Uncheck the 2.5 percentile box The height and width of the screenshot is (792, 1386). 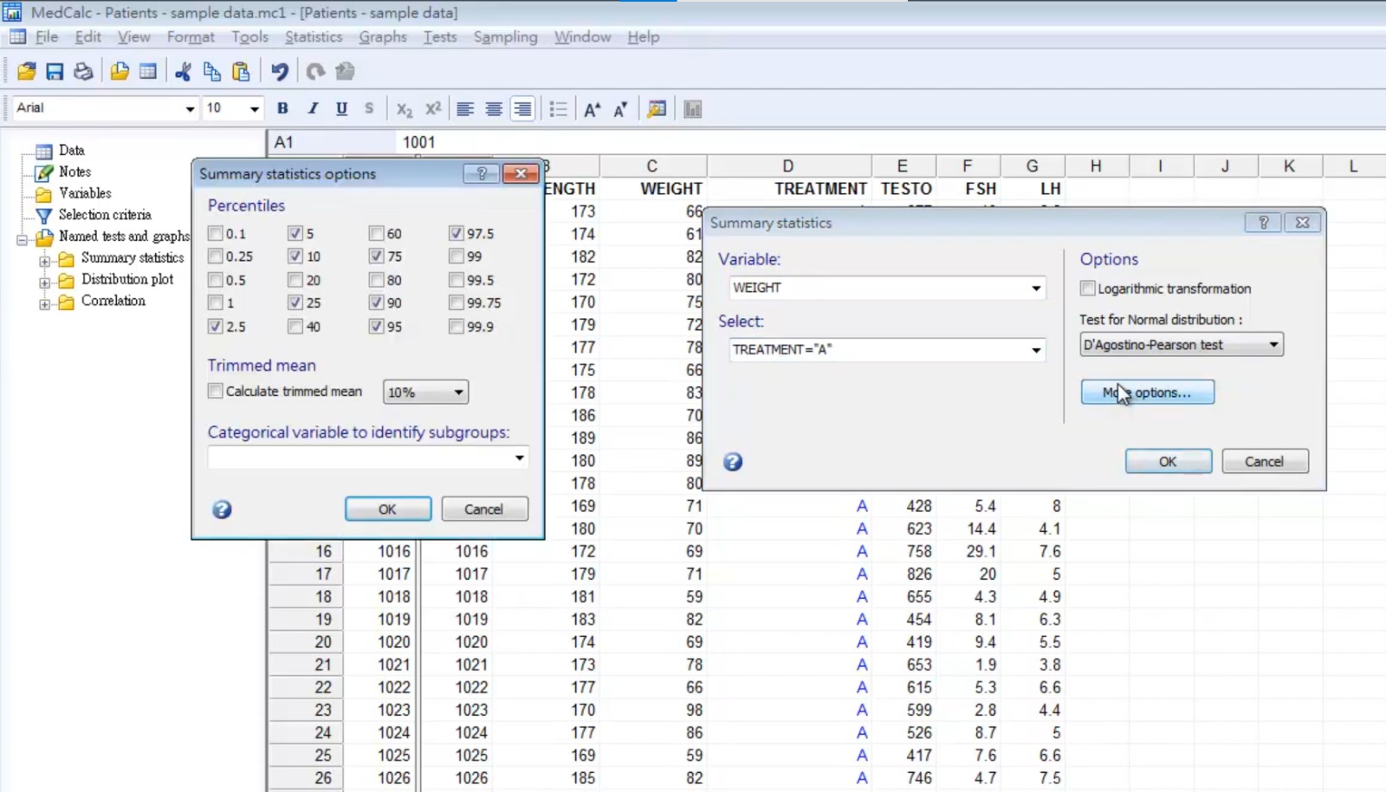(x=216, y=327)
